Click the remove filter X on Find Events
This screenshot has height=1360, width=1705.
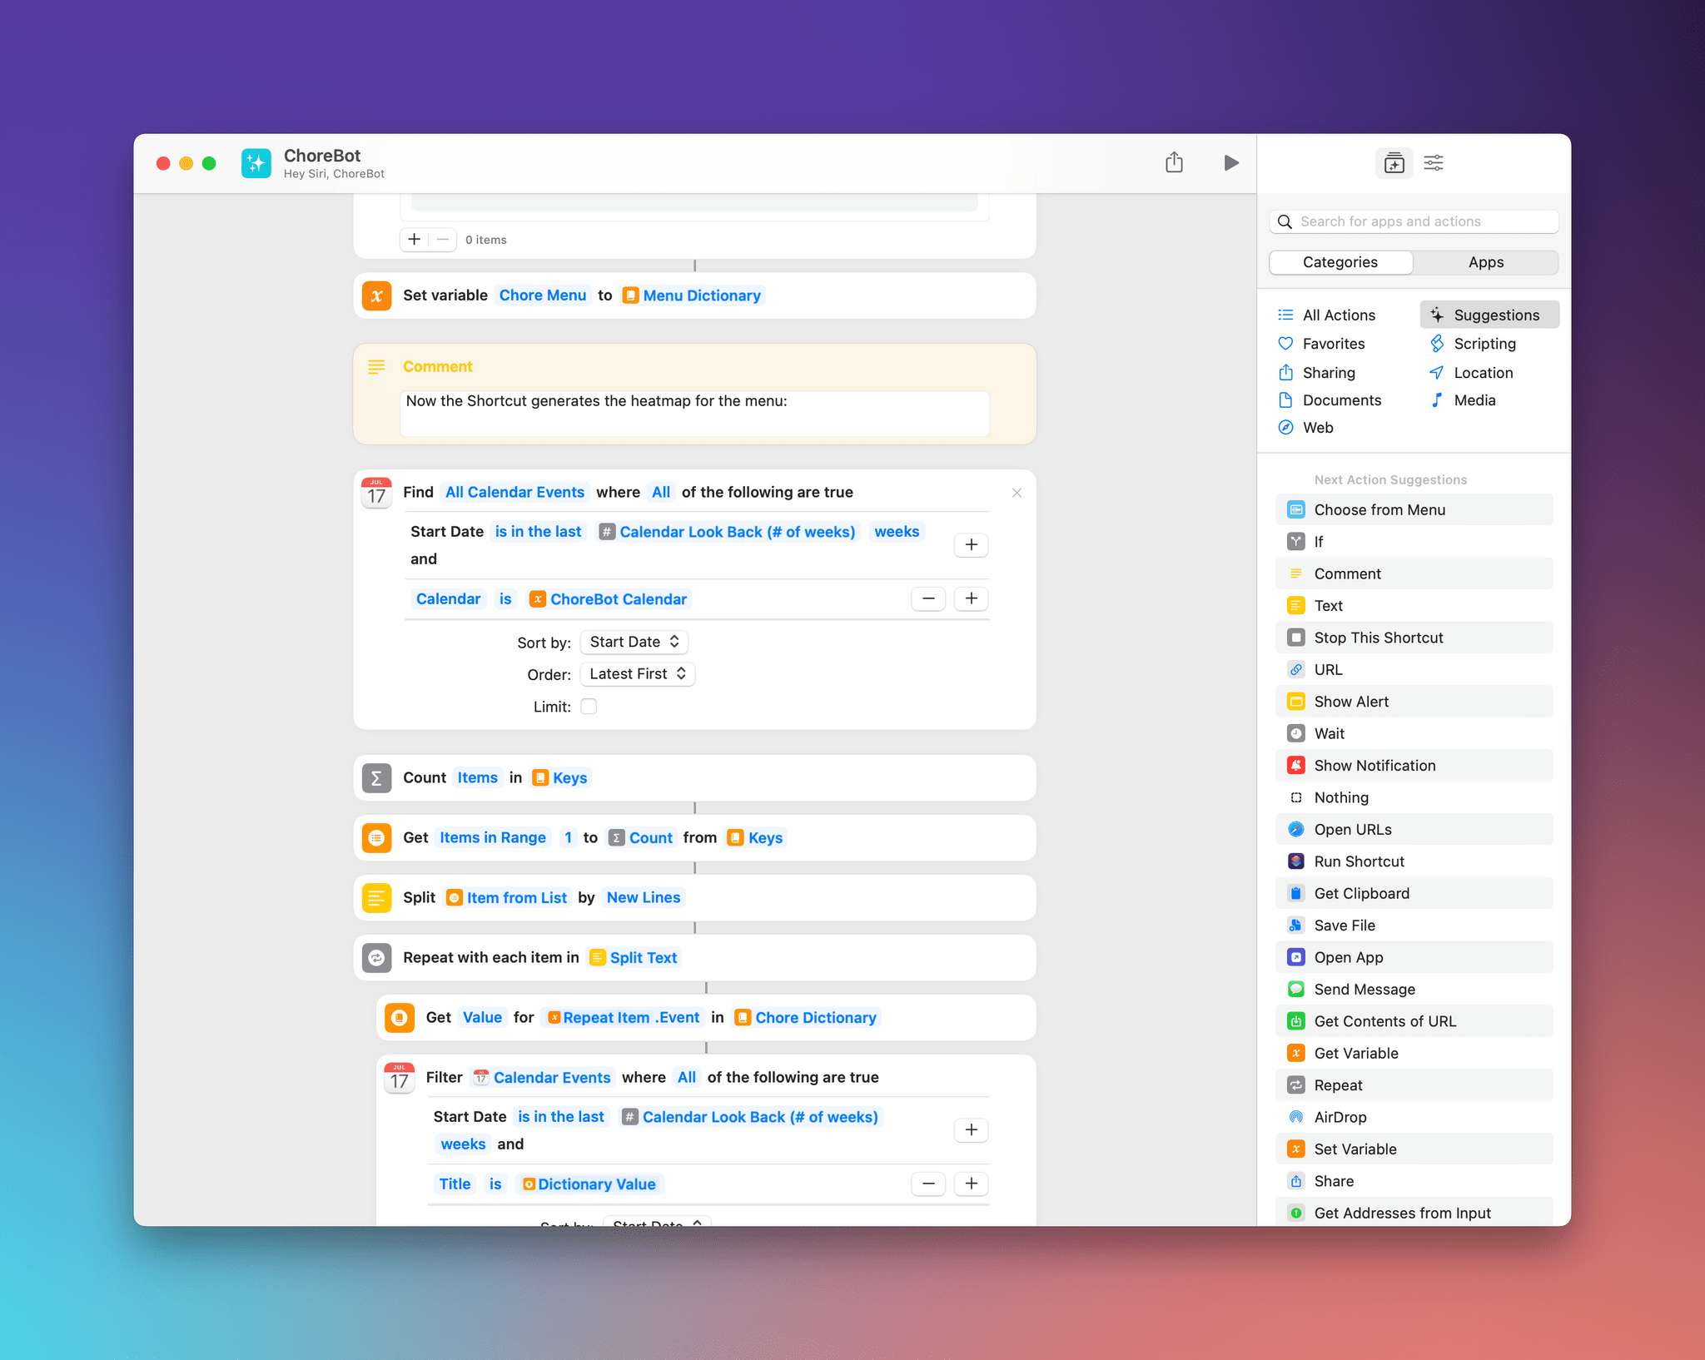click(x=1017, y=493)
